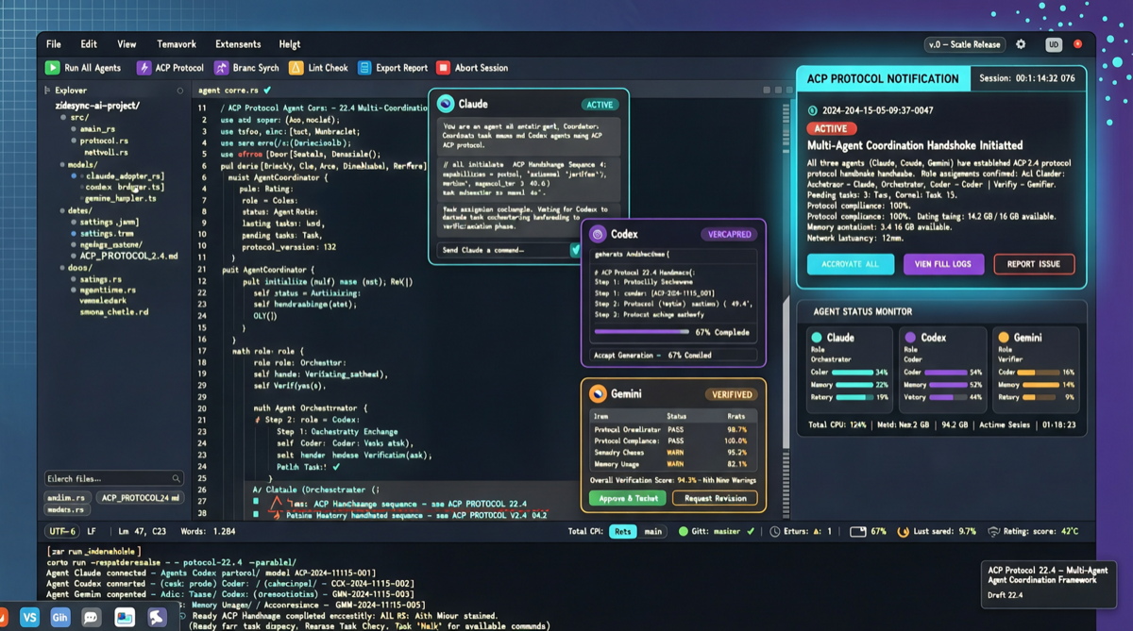
Task: Open the v.0 Scatle Release selector
Action: coord(964,44)
